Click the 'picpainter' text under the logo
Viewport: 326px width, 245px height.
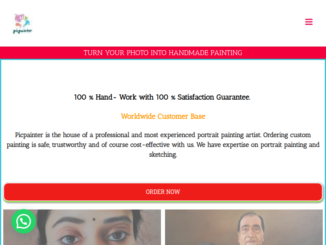(x=22, y=31)
